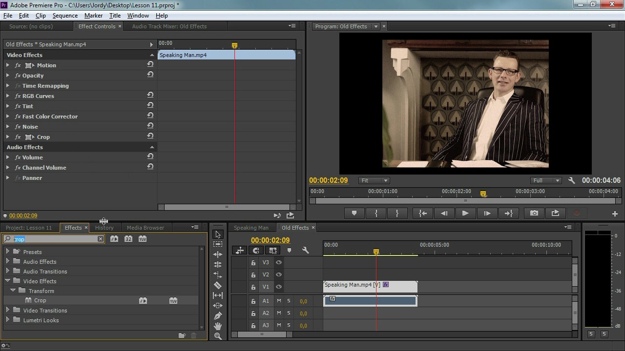Select the Razor tool in the tools panel
The height and width of the screenshot is (351, 625).
click(218, 285)
